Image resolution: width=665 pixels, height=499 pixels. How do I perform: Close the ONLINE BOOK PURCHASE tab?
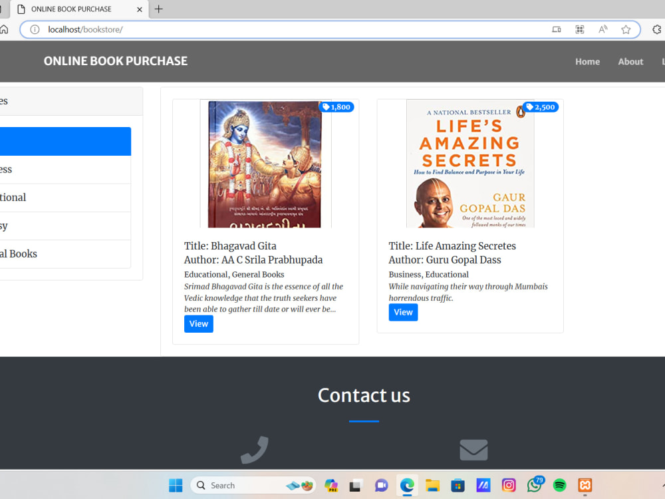[140, 9]
